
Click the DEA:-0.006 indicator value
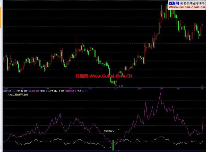click(x=59, y=91)
